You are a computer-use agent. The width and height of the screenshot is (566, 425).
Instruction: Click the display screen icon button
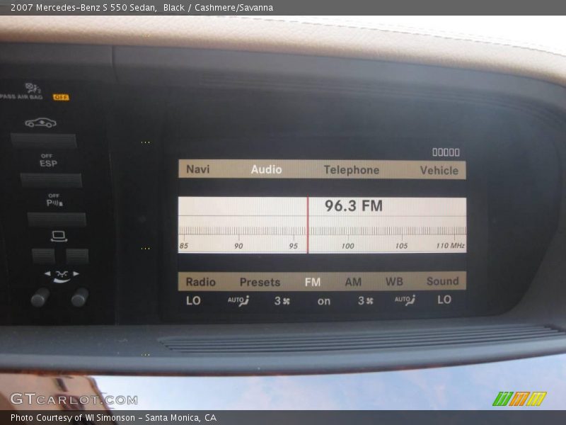59,237
